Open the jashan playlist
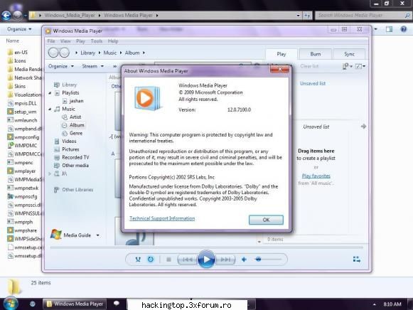This screenshot has width=413, height=310. (76, 101)
